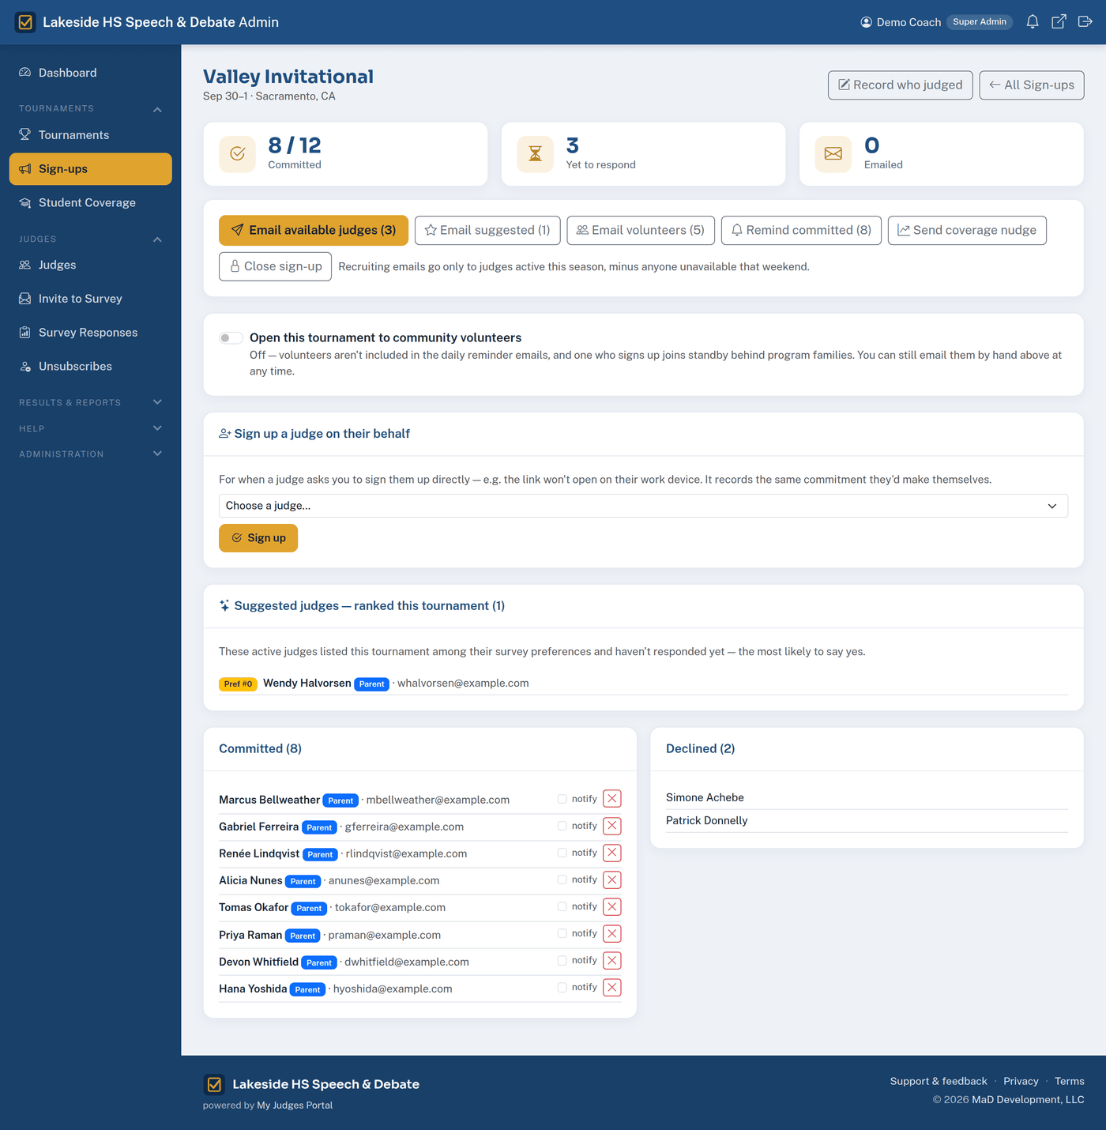Remove Hana Yoshida with red X icon
1106x1130 pixels.
point(612,988)
